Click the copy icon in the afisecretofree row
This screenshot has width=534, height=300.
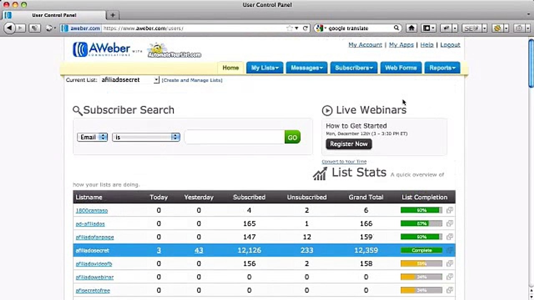(450, 290)
